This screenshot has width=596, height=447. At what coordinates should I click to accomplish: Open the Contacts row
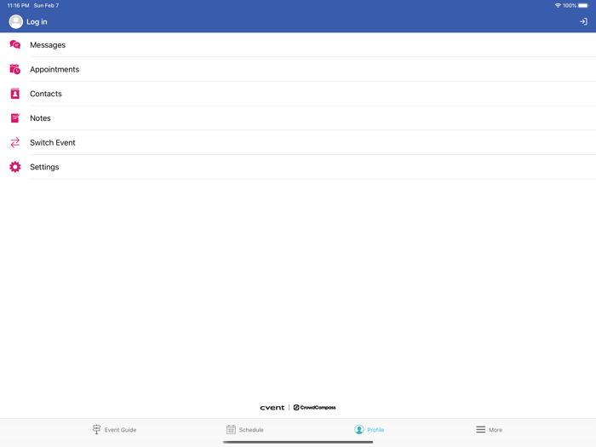click(x=298, y=94)
